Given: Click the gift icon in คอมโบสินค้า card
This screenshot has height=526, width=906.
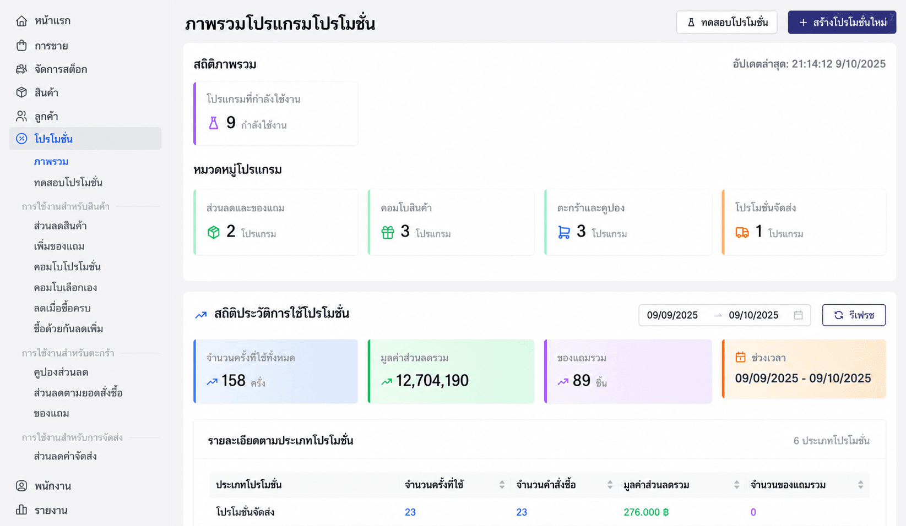Looking at the screenshot, I should [x=388, y=232].
